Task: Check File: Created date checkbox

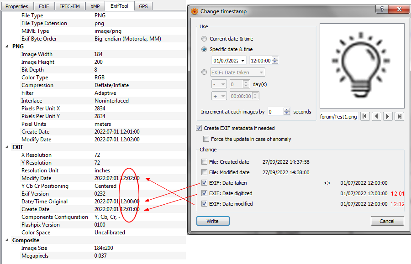Action: pyautogui.click(x=204, y=162)
